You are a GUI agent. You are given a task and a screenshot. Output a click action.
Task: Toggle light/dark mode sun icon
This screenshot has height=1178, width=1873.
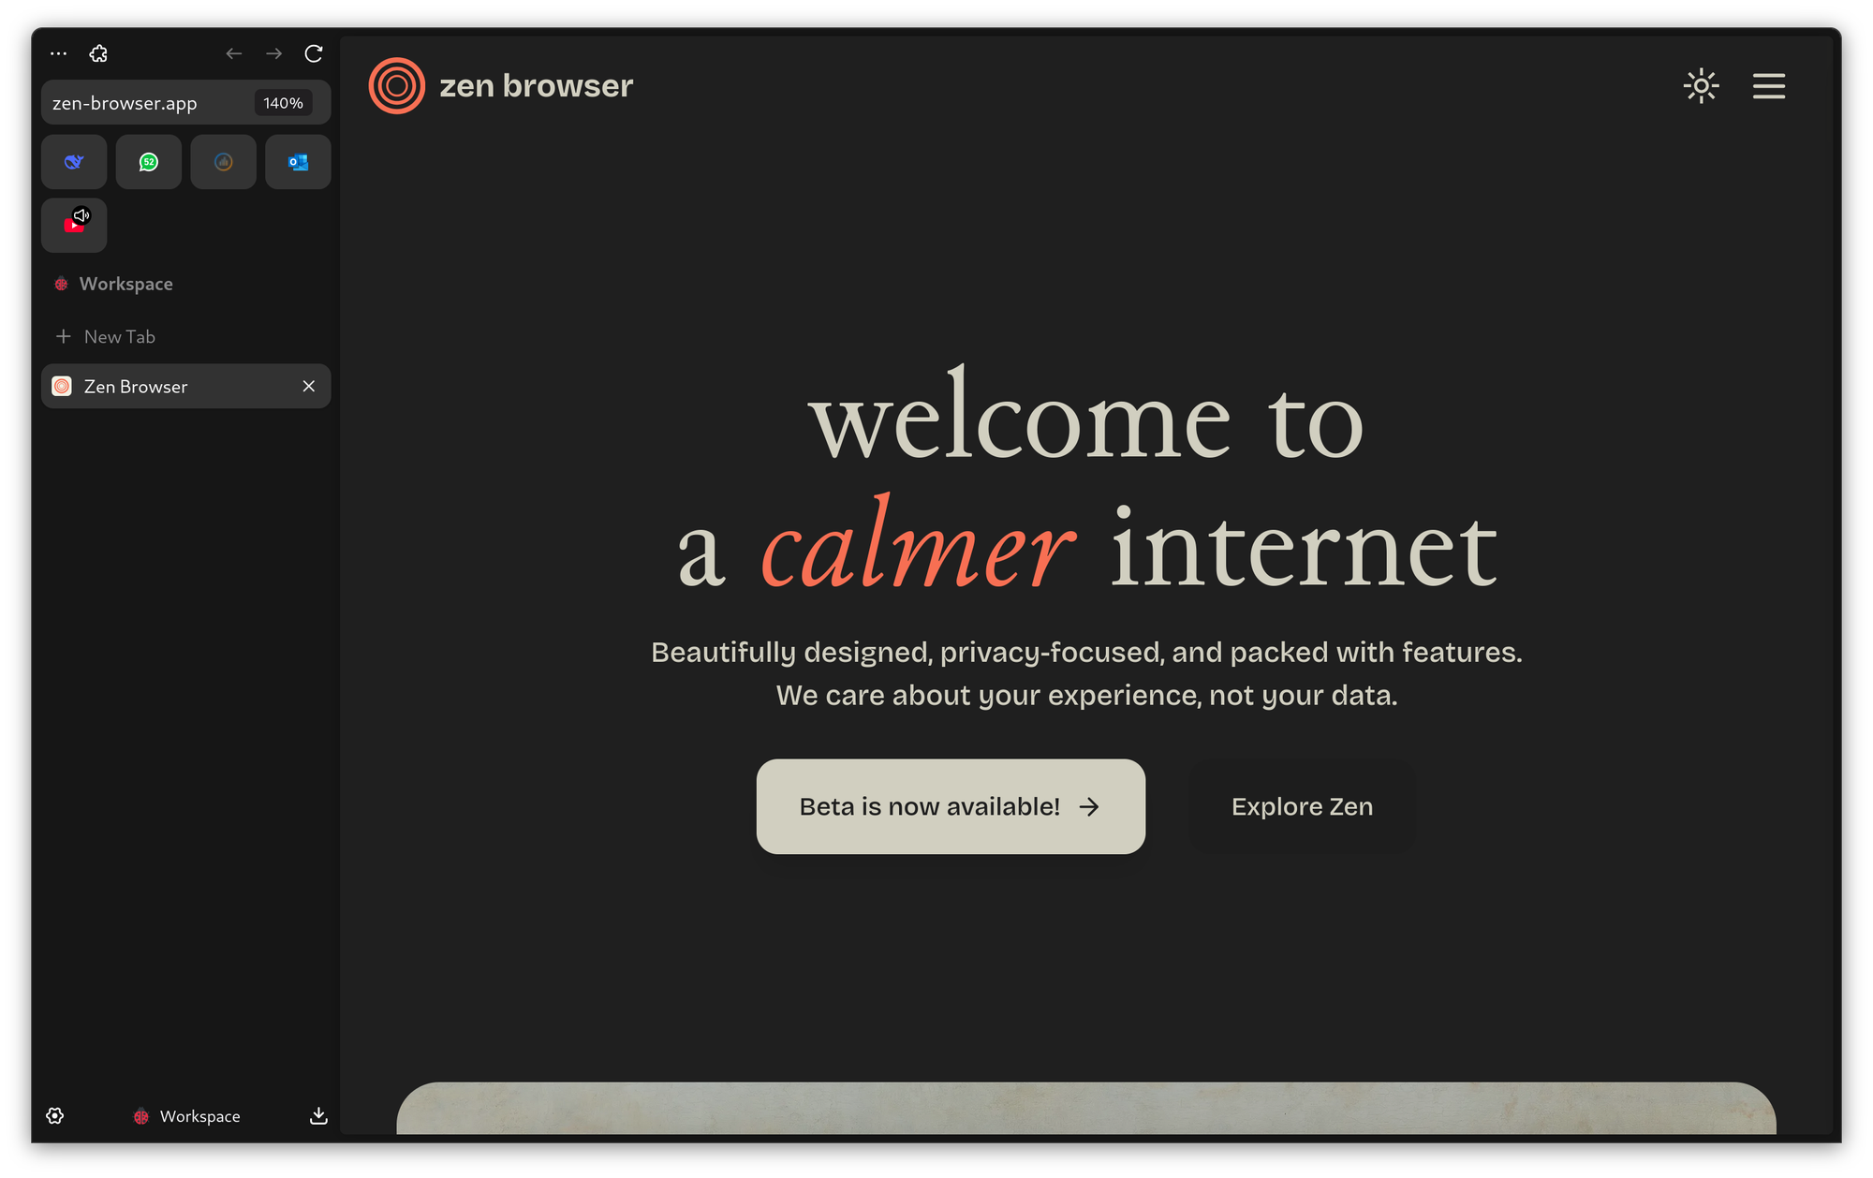(x=1701, y=85)
